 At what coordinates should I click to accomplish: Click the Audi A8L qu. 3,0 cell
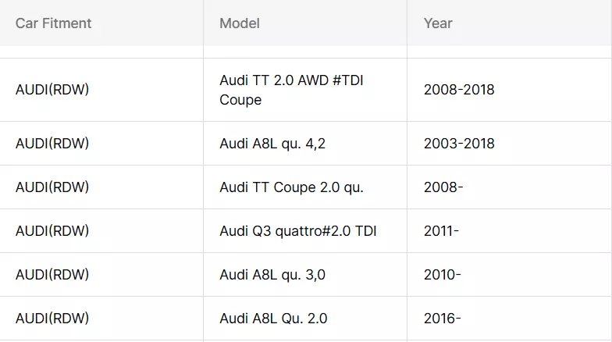272,275
